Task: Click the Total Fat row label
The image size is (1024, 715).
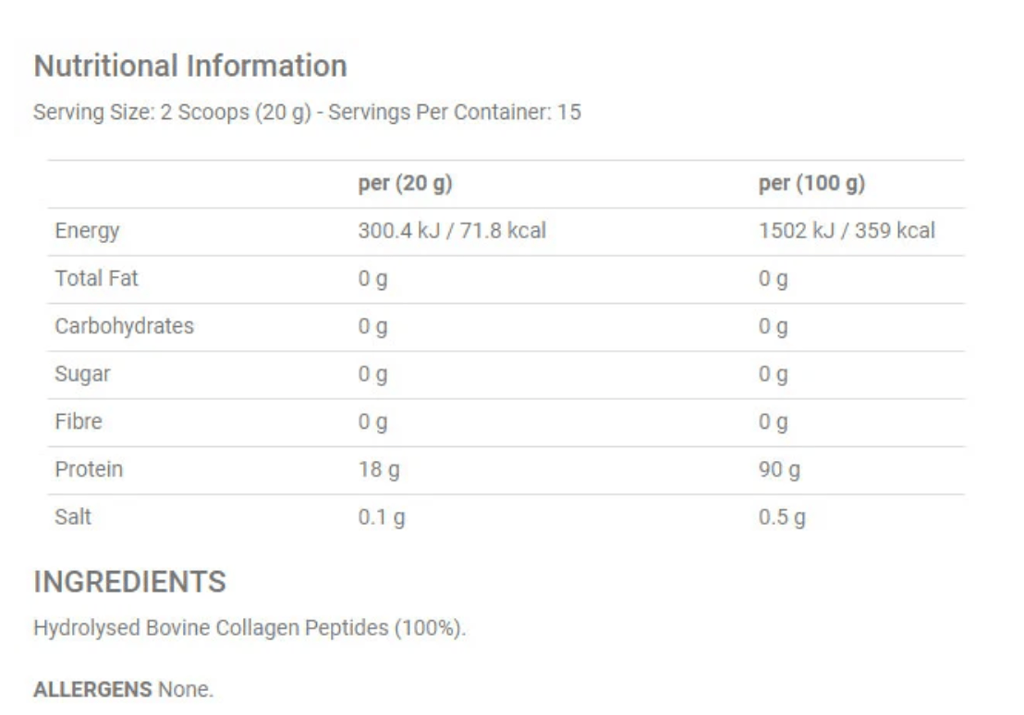Action: click(x=96, y=278)
